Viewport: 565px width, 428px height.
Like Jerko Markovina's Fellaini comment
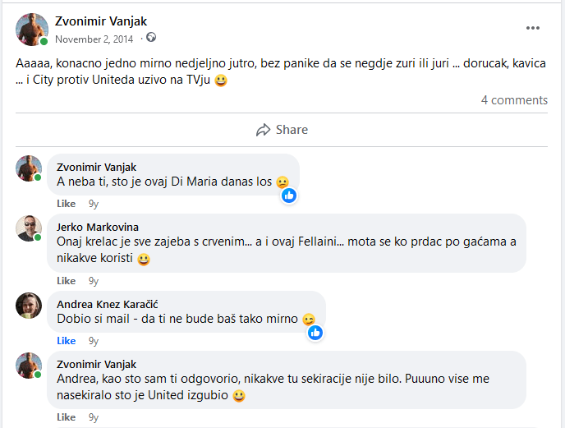[x=66, y=281]
